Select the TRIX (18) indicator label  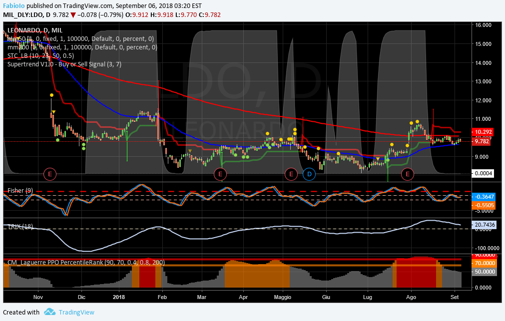tap(20, 227)
